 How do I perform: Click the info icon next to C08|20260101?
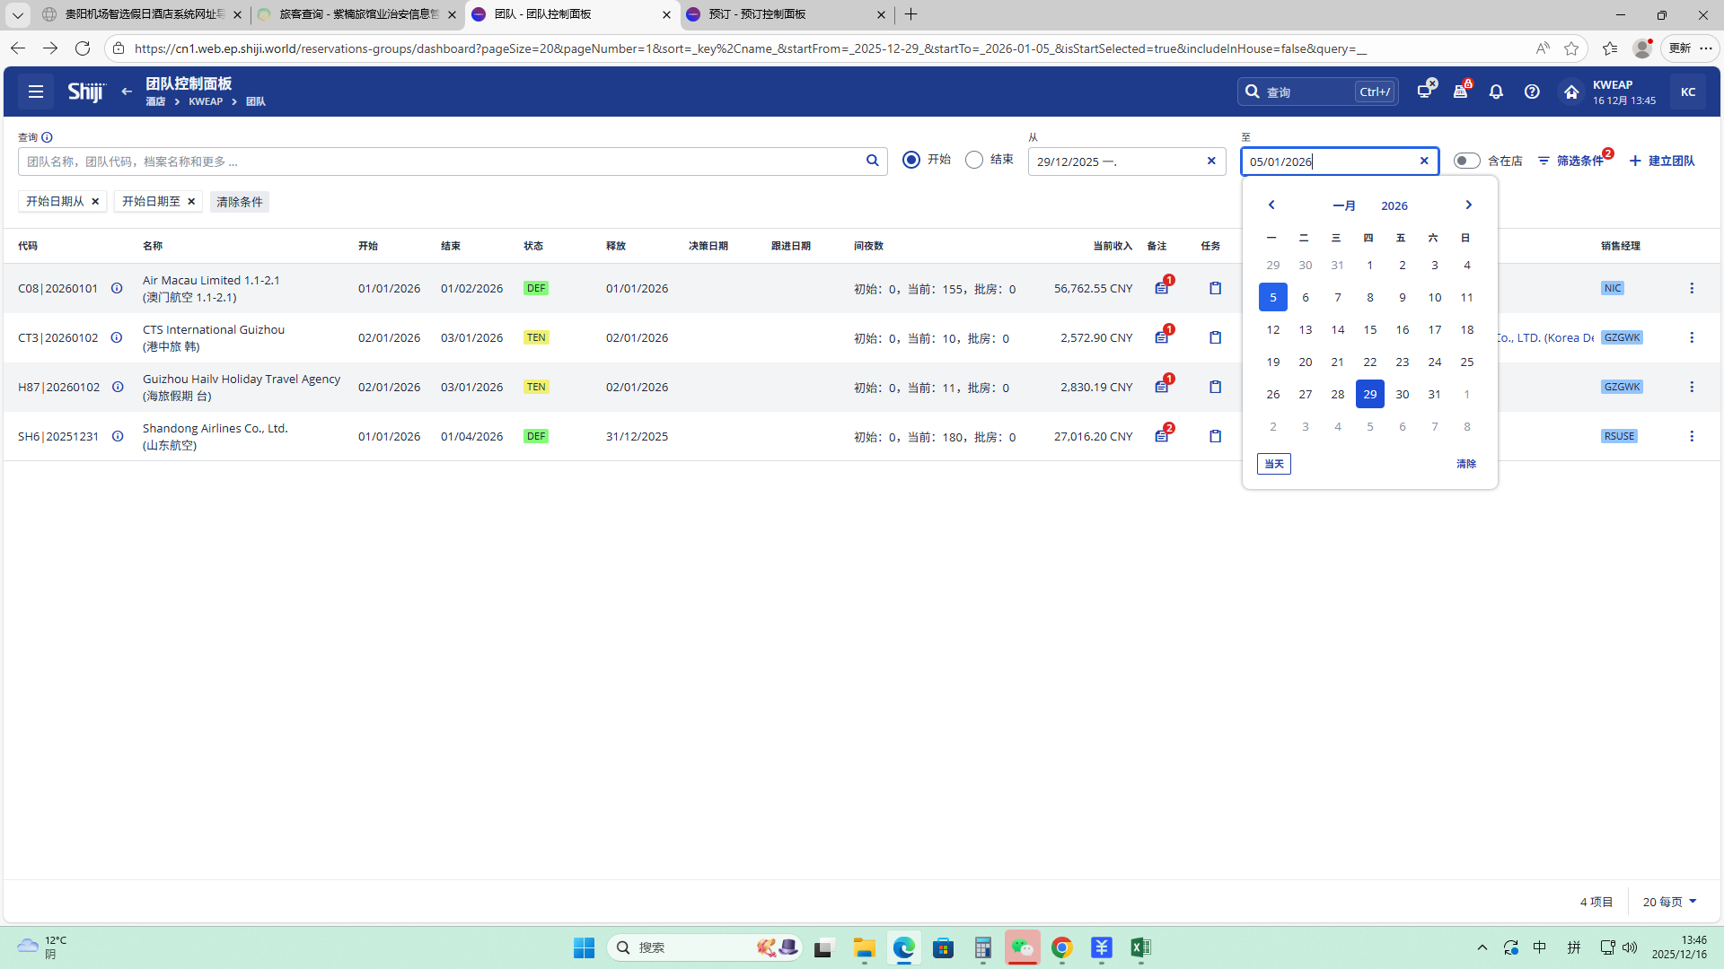tap(117, 288)
